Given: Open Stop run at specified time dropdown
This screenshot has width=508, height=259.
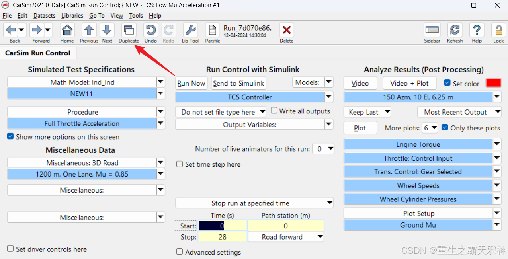Looking at the screenshot, I should pyautogui.click(x=254, y=203).
